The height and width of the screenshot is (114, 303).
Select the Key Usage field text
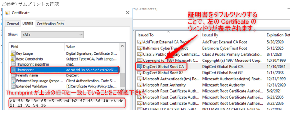24,54
